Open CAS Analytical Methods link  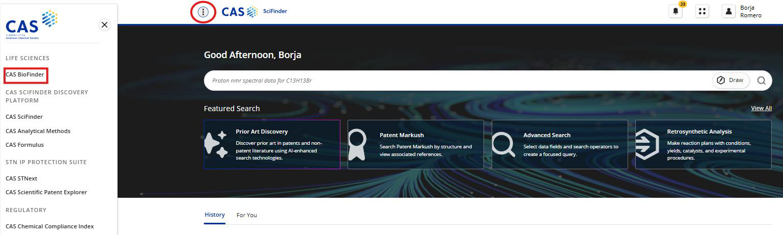tap(38, 131)
